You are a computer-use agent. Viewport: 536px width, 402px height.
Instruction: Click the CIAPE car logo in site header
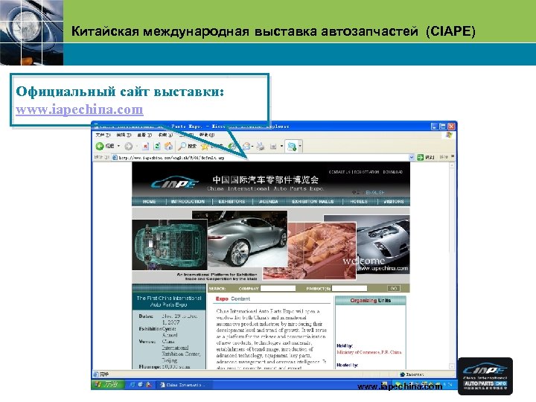(x=175, y=183)
